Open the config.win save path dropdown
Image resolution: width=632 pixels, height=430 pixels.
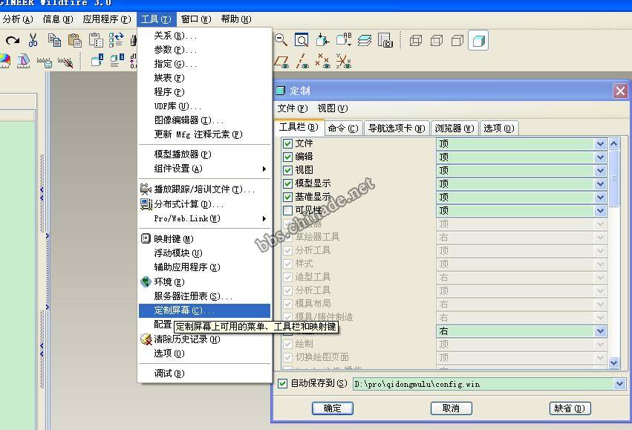pos(619,384)
